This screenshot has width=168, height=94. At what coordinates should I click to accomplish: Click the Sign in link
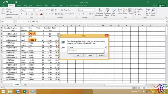pos(155,6)
